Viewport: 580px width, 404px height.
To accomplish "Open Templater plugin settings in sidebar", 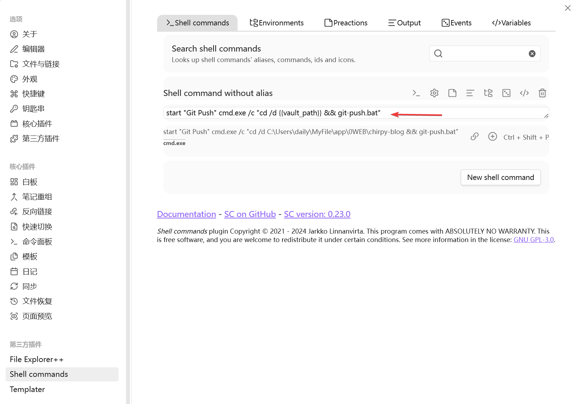I will tap(28, 390).
